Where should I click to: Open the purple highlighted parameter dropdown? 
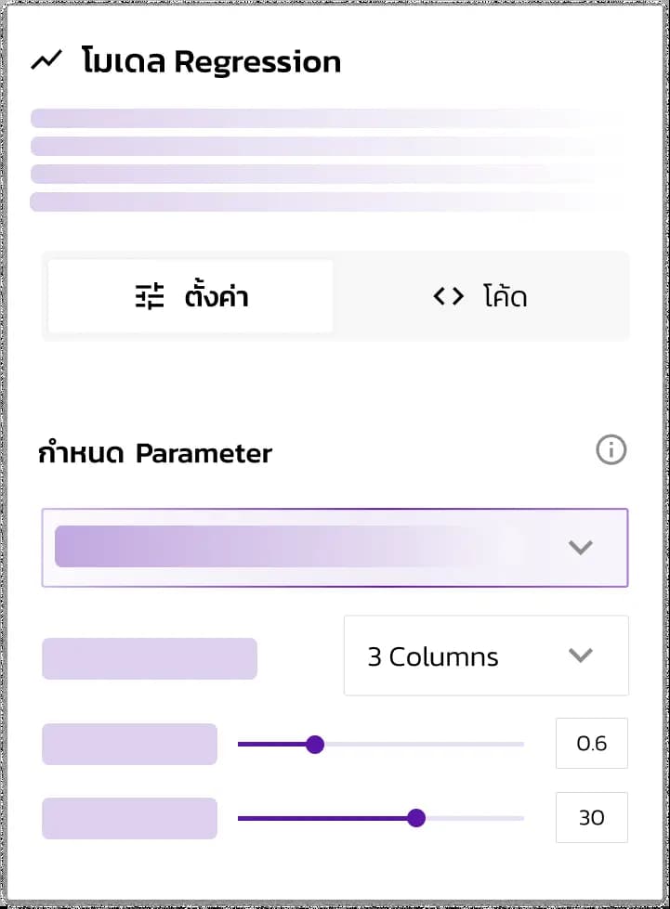[335, 548]
